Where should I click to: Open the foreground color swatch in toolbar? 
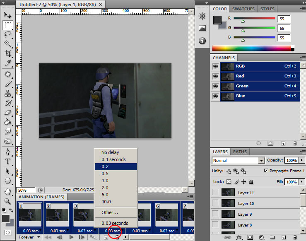point(6,219)
